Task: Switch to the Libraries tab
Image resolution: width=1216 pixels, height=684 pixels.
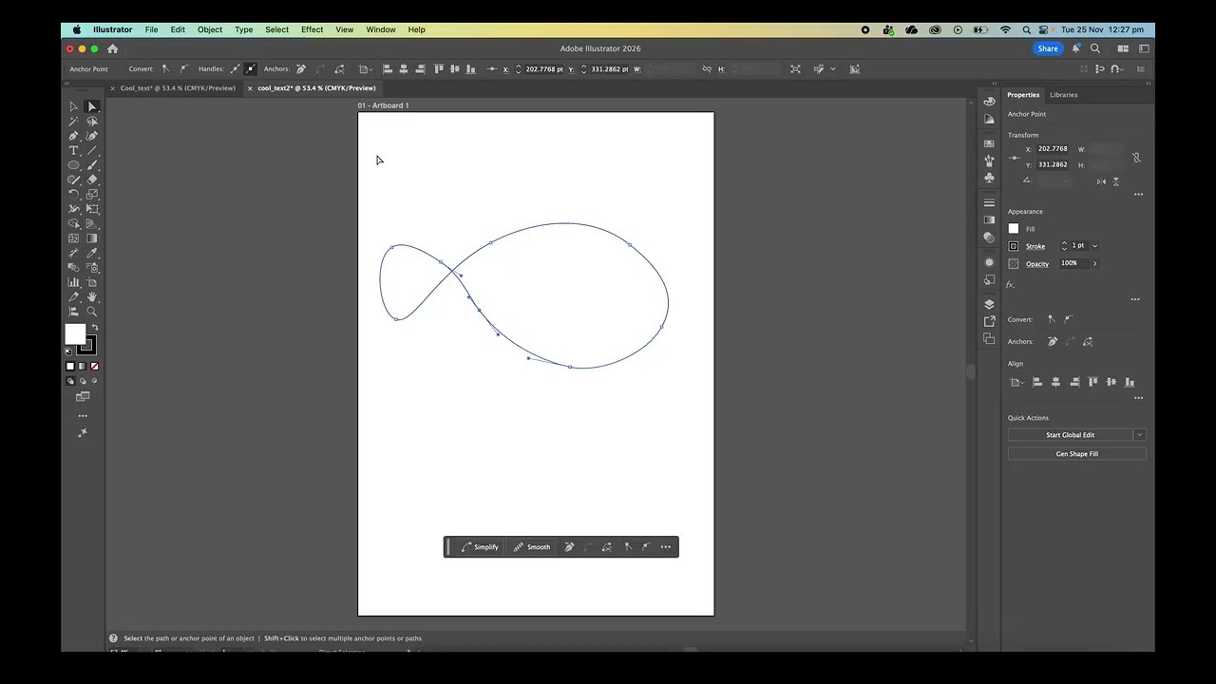Action: click(1063, 95)
